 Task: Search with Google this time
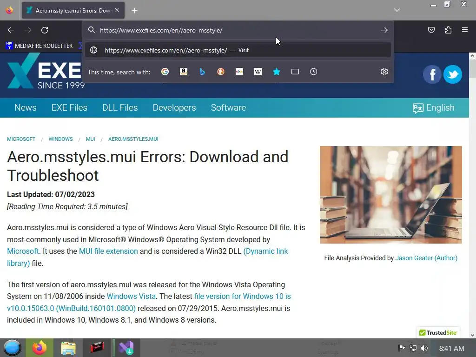click(165, 72)
